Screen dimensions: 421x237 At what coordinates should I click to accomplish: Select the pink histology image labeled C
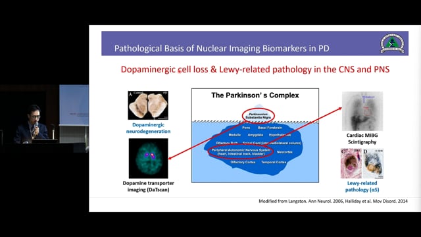click(x=351, y=163)
